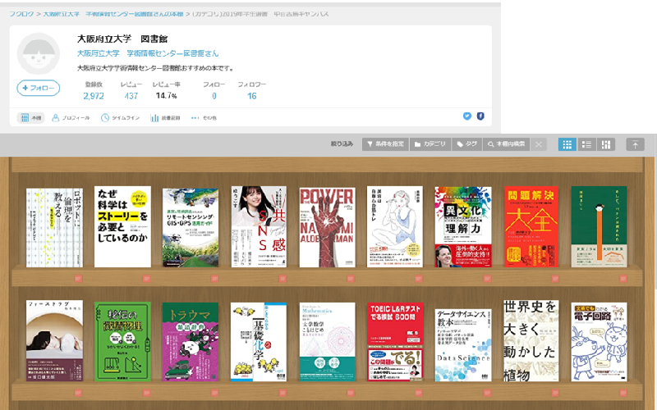The image size is (657, 410).
Task: Open the 世界史を大きく動かした植物 book cover
Action: coord(531,340)
